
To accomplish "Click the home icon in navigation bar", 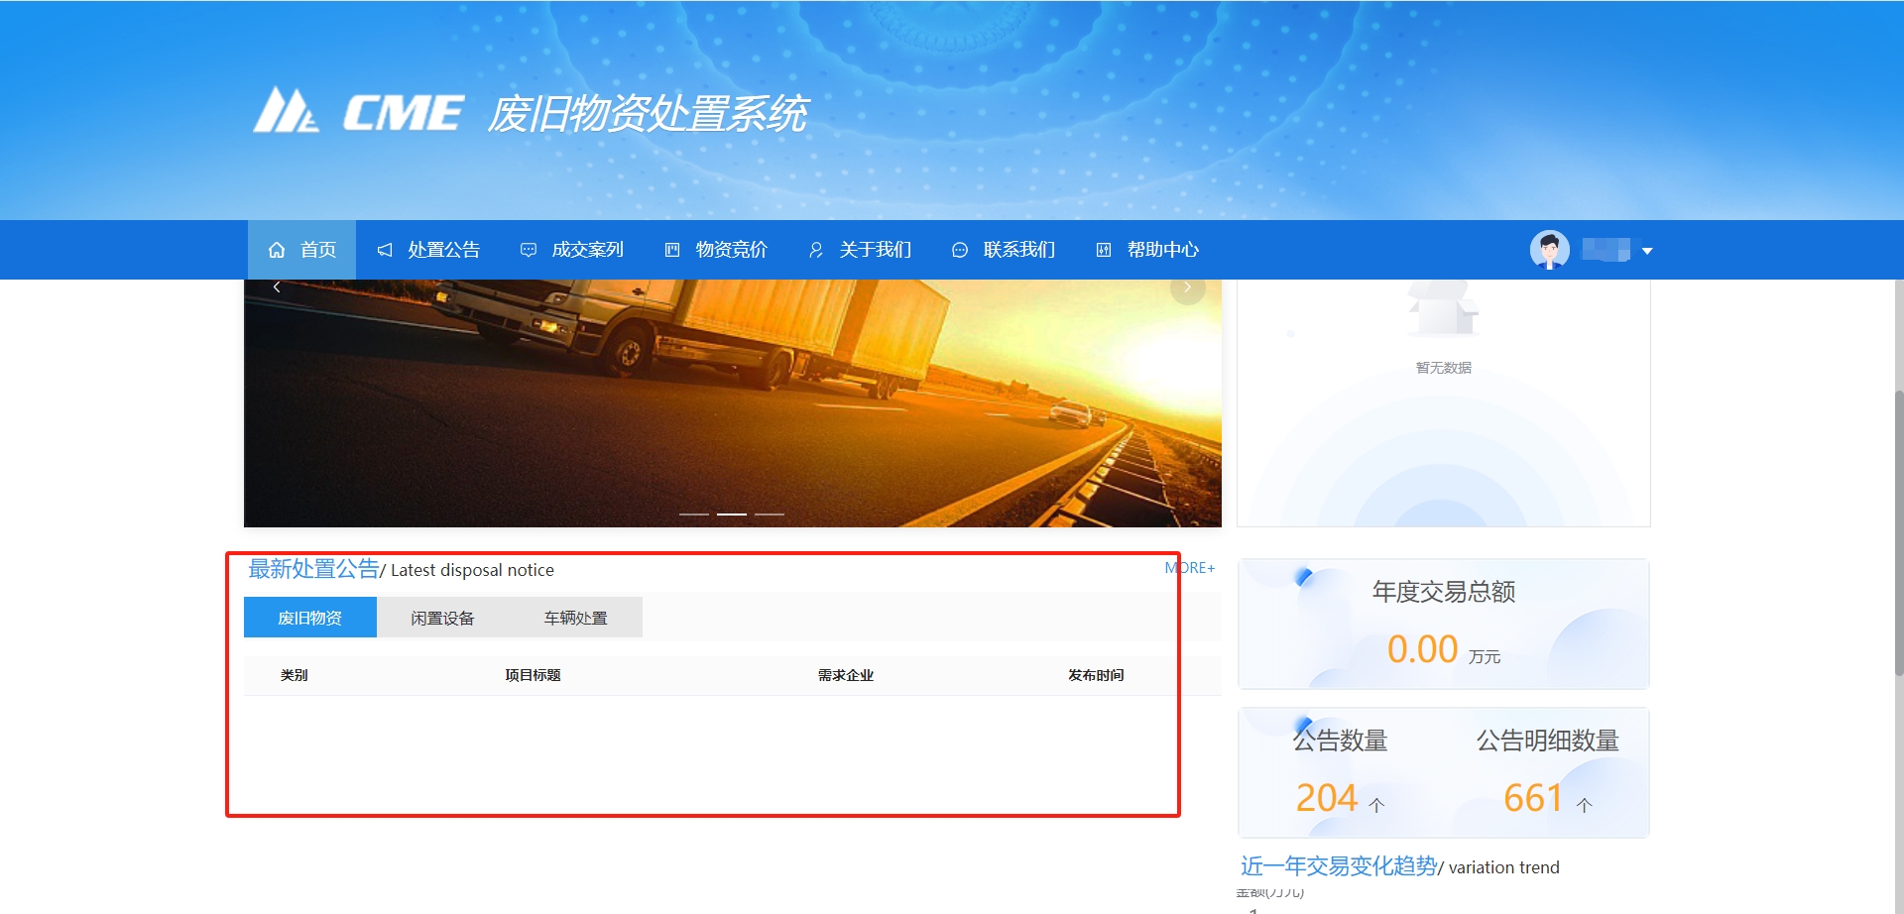I will coord(277,250).
